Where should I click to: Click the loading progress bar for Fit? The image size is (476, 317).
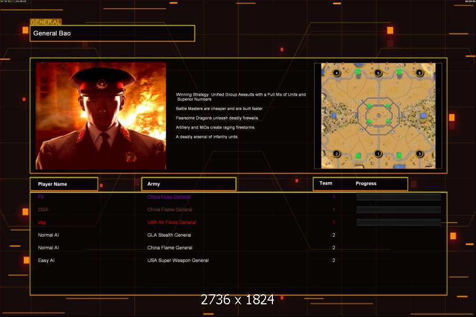point(399,197)
